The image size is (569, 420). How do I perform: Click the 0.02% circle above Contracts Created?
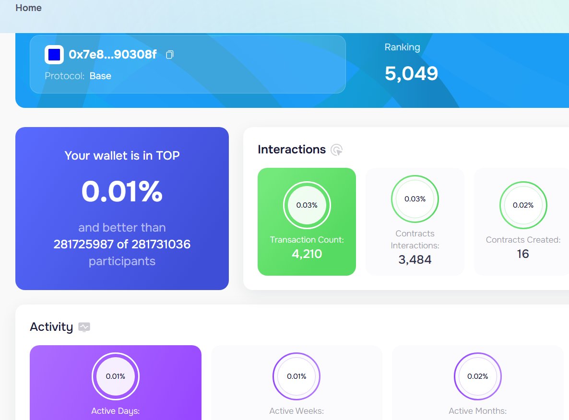(523, 205)
